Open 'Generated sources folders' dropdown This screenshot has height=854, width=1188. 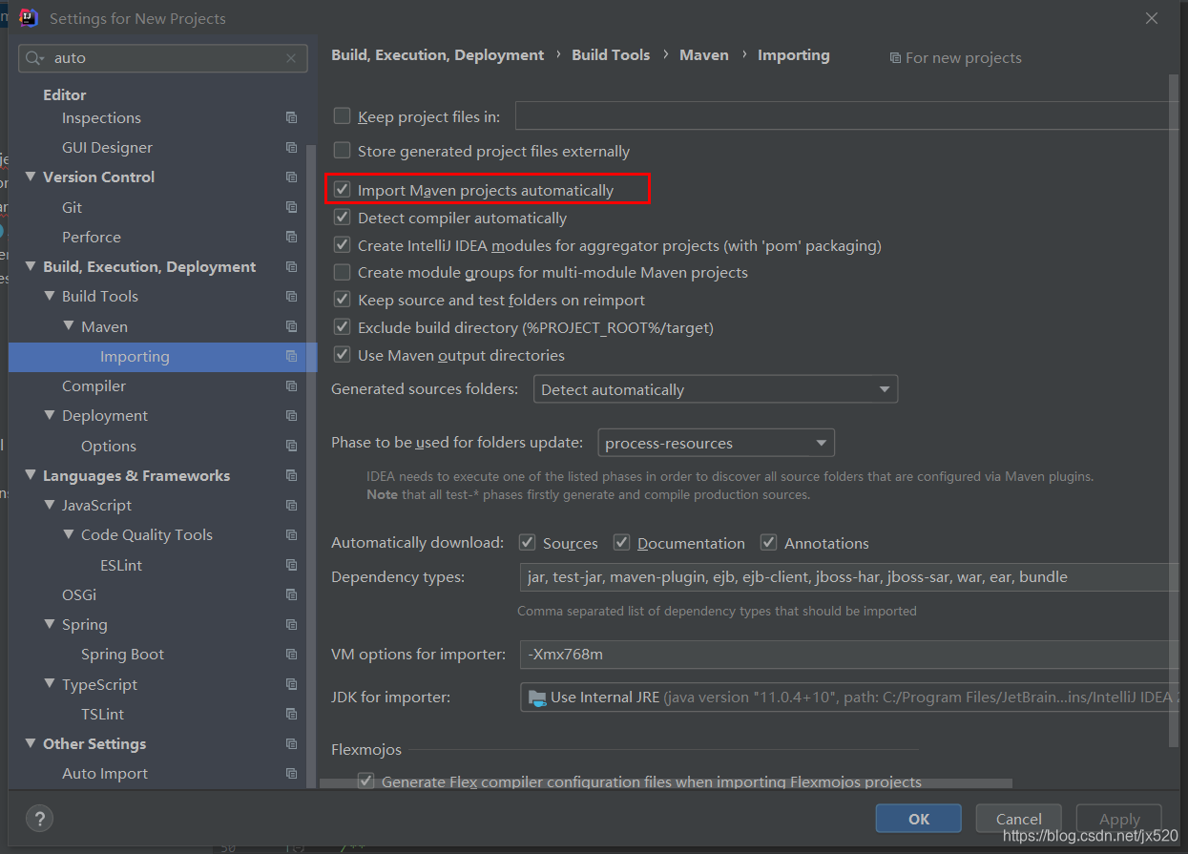click(x=716, y=389)
